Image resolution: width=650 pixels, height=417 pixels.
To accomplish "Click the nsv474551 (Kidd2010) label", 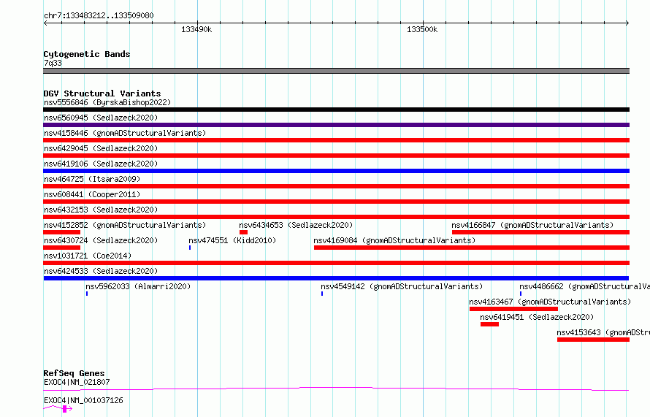I will pyautogui.click(x=232, y=240).
